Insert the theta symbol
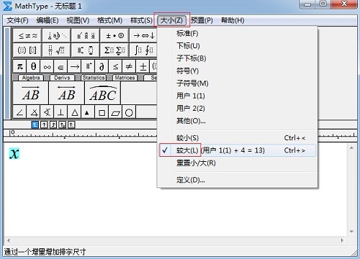Screen dimensions: 360x259 tap(34, 66)
